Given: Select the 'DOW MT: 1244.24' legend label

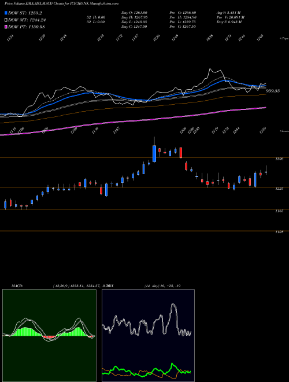Looking at the screenshot, I should pos(27,20).
